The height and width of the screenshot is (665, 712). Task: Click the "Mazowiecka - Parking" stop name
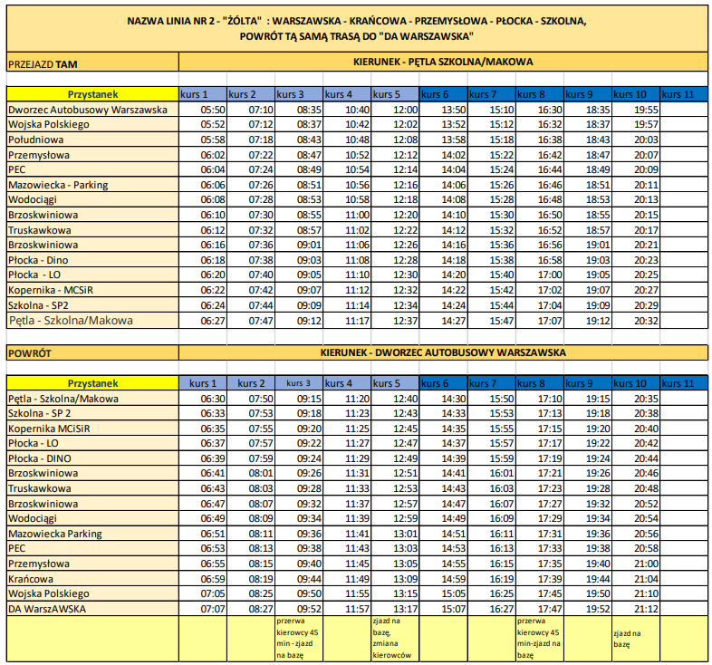pos(58,185)
